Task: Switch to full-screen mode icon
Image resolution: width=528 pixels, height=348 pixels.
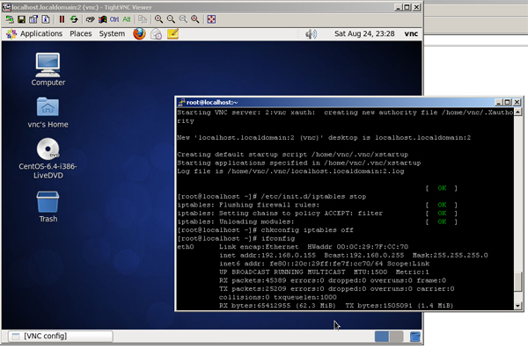Action: pyautogui.click(x=211, y=19)
